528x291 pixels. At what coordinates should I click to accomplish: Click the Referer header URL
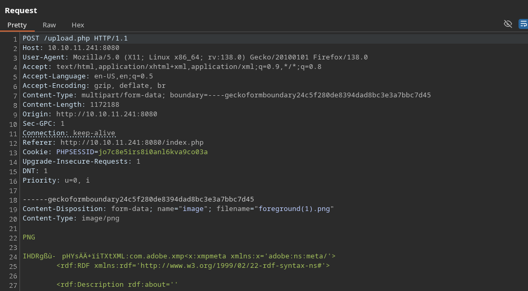coord(132,142)
